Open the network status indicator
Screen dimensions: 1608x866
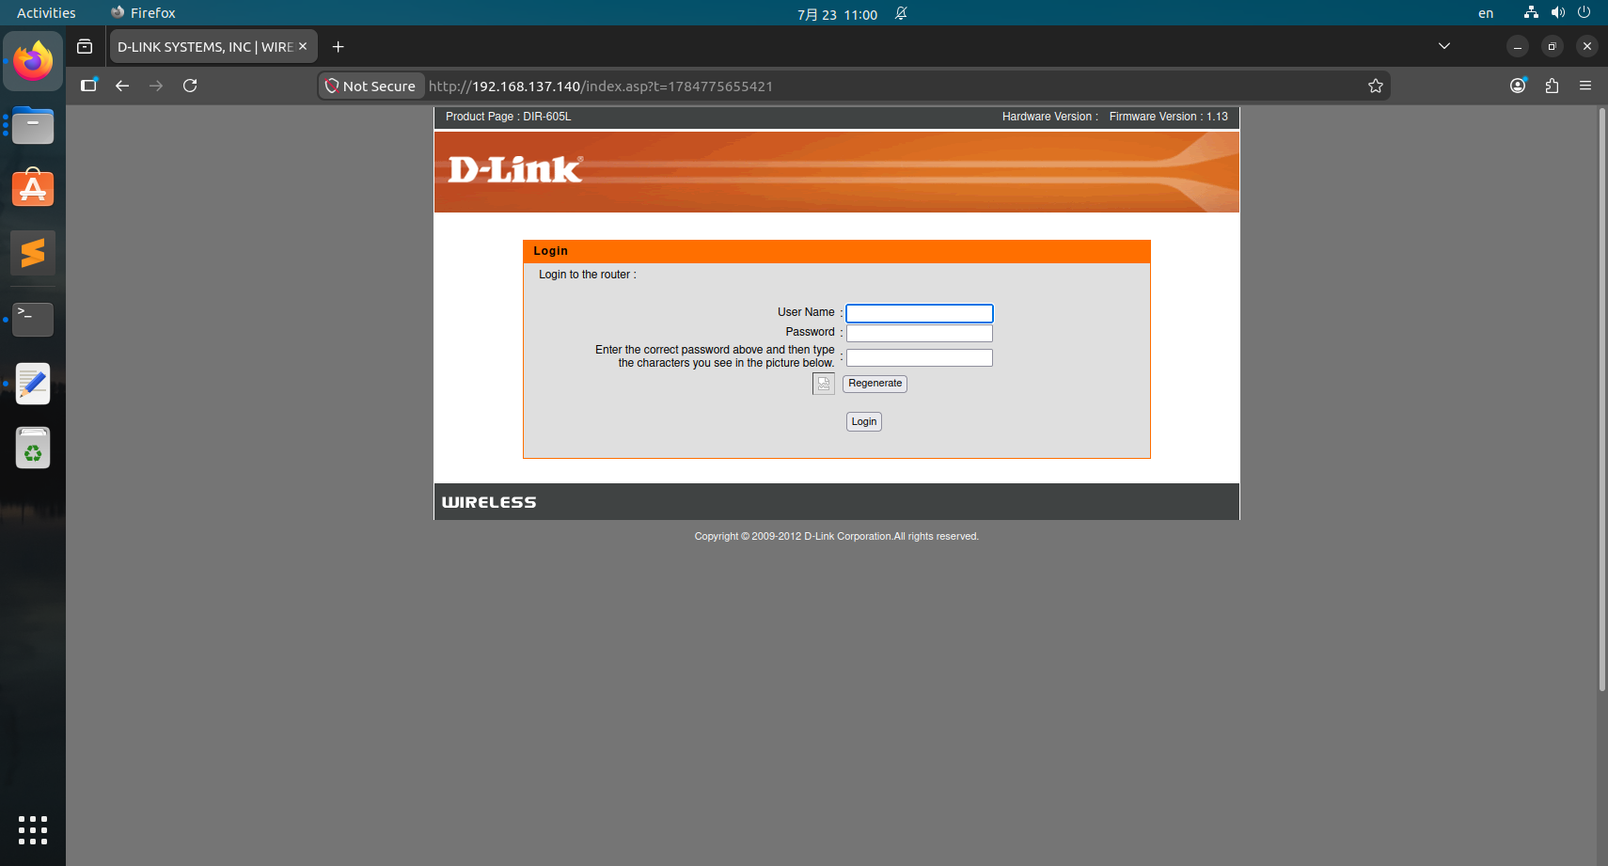click(1531, 13)
